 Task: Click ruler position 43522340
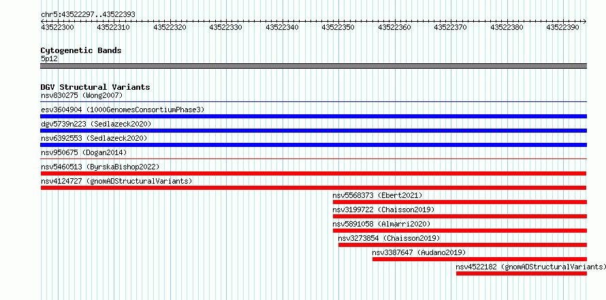[283, 27]
